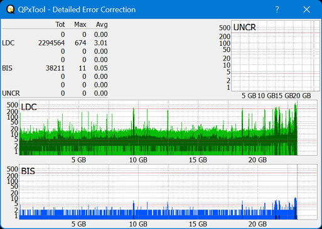Select the BIS total value 38211

coord(55,68)
